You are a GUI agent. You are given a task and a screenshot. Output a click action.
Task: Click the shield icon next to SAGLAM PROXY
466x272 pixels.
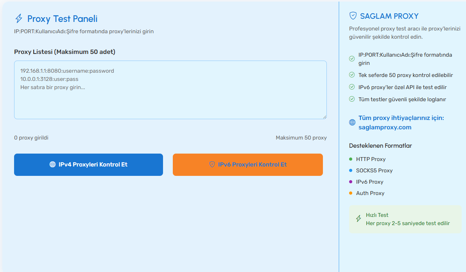tap(353, 16)
